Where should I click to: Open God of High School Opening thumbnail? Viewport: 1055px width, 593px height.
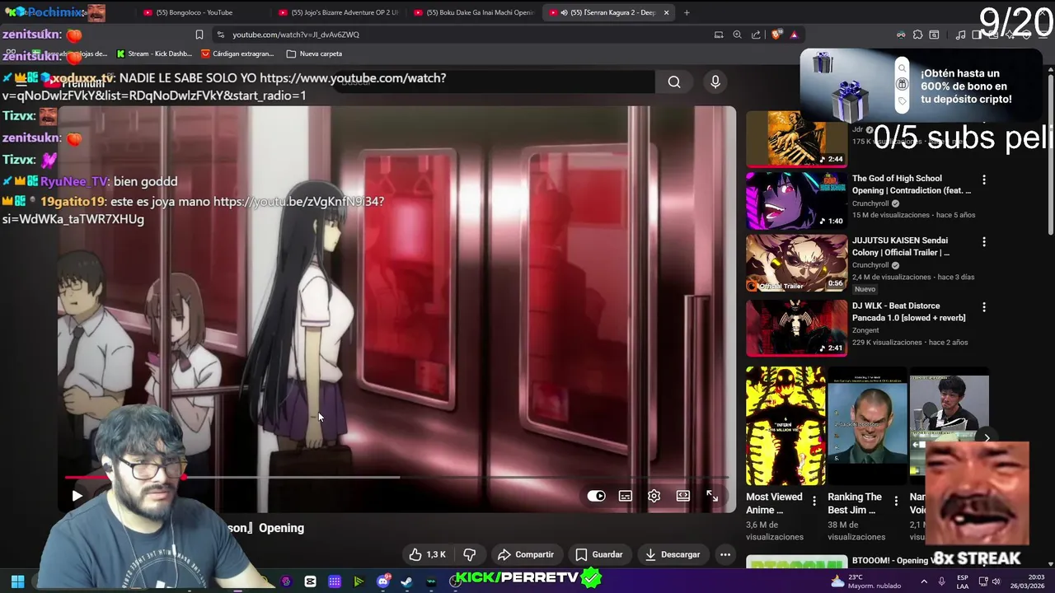click(796, 200)
